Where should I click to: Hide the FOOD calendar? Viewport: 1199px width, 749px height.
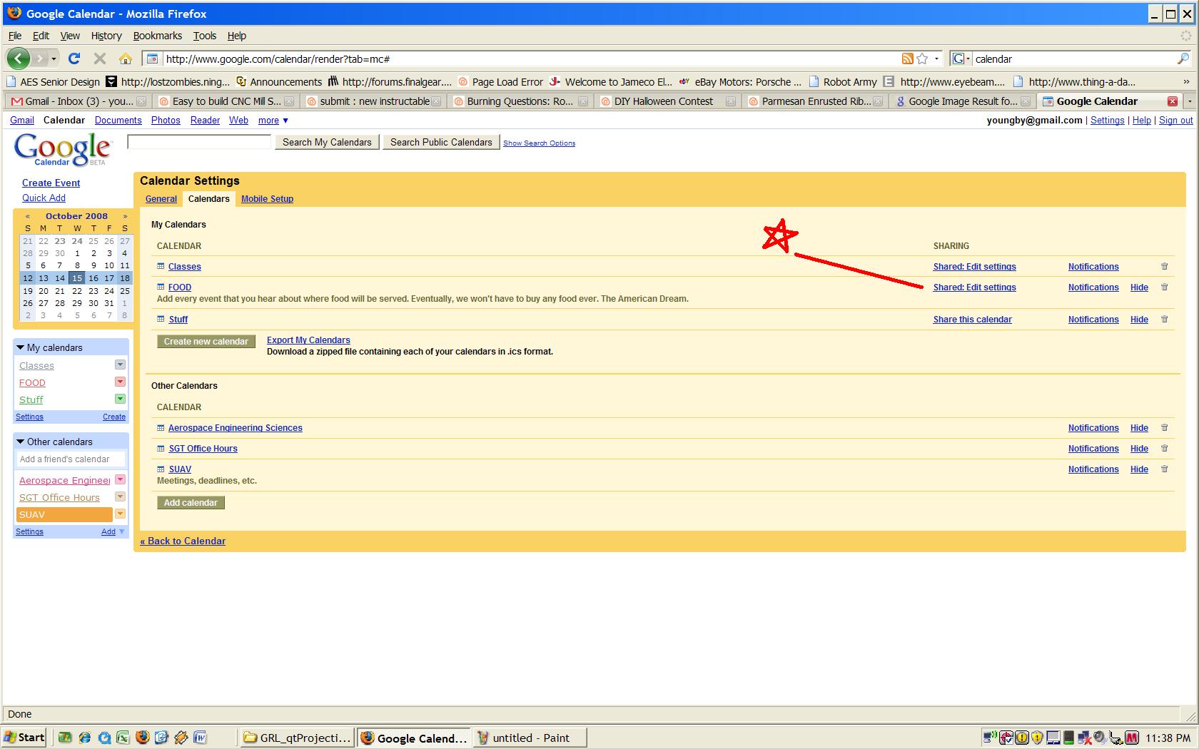pos(1139,287)
